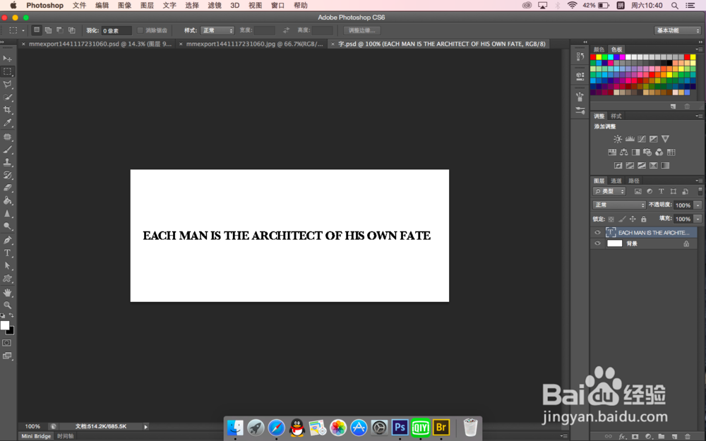The height and width of the screenshot is (441, 706).
Task: Select the Dodge tool
Action: [8, 226]
